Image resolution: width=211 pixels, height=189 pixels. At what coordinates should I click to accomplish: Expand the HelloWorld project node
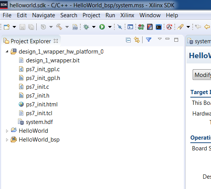pyautogui.click(x=7, y=131)
